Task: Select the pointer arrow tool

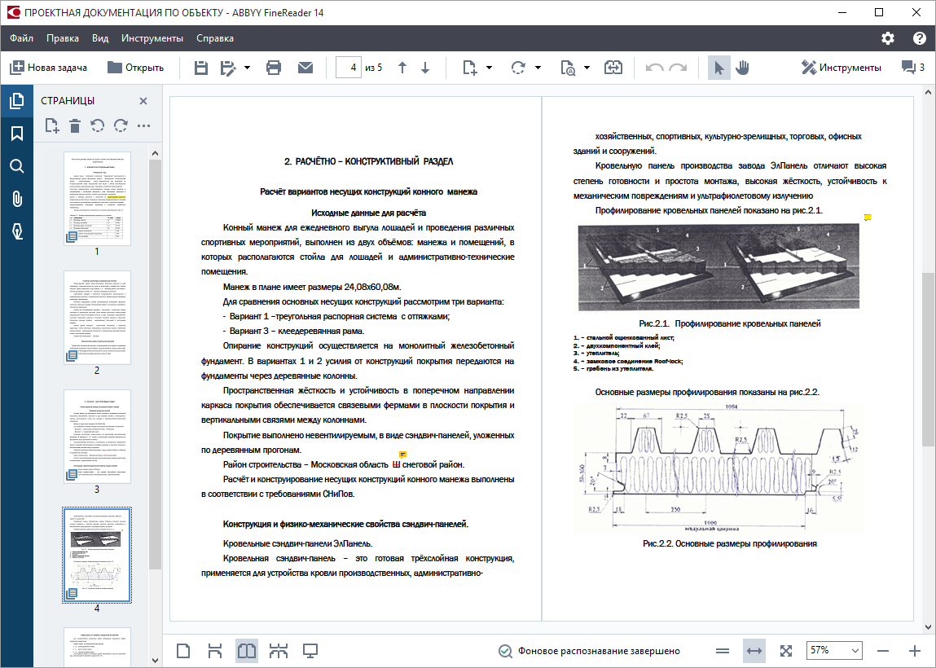Action: click(719, 68)
